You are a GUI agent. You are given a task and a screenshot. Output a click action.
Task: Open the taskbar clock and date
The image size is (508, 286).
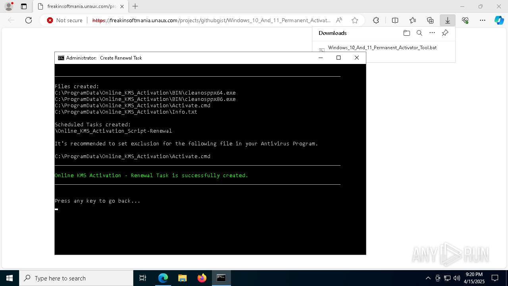[x=474, y=278]
